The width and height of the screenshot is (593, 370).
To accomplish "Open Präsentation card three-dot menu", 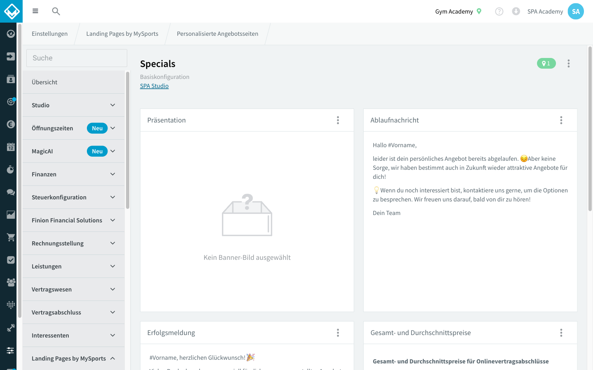I will (338, 120).
